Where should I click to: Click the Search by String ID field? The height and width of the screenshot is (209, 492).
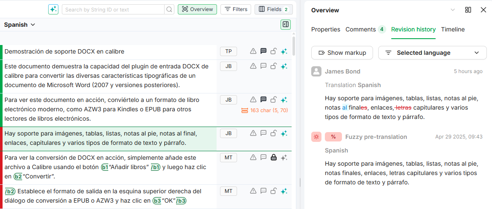point(113,9)
